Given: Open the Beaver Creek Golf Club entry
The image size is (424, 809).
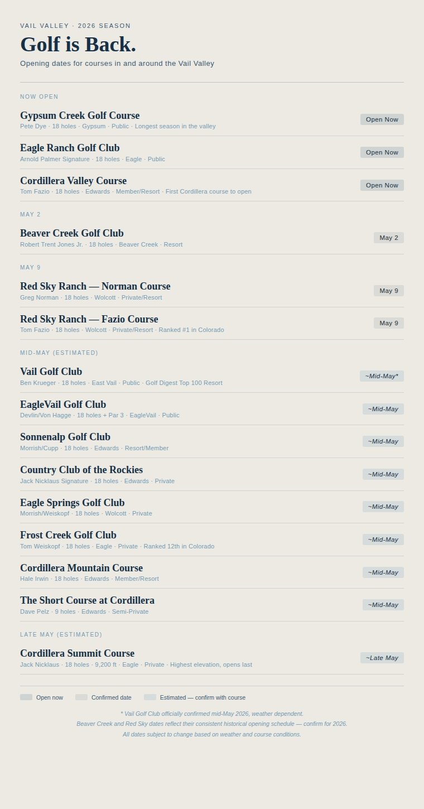Looking at the screenshot, I should click(72, 233).
